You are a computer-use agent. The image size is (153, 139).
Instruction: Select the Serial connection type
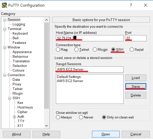tap(132, 49)
